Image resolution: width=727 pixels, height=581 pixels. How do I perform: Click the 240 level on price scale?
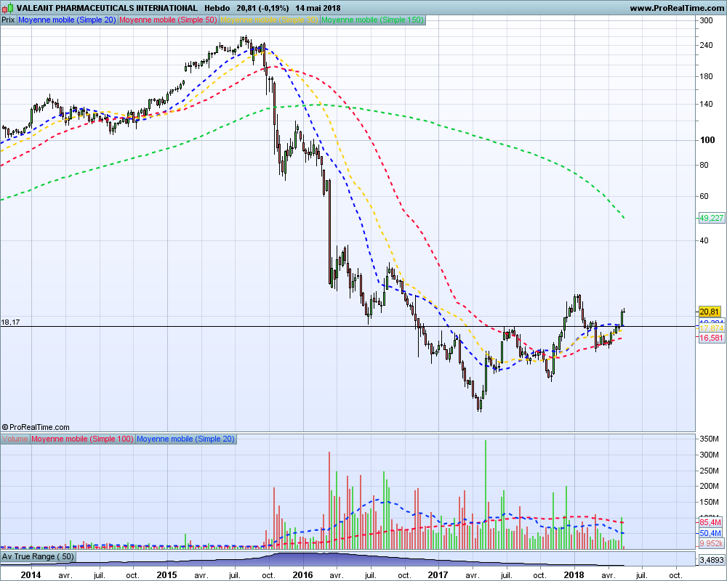click(706, 45)
